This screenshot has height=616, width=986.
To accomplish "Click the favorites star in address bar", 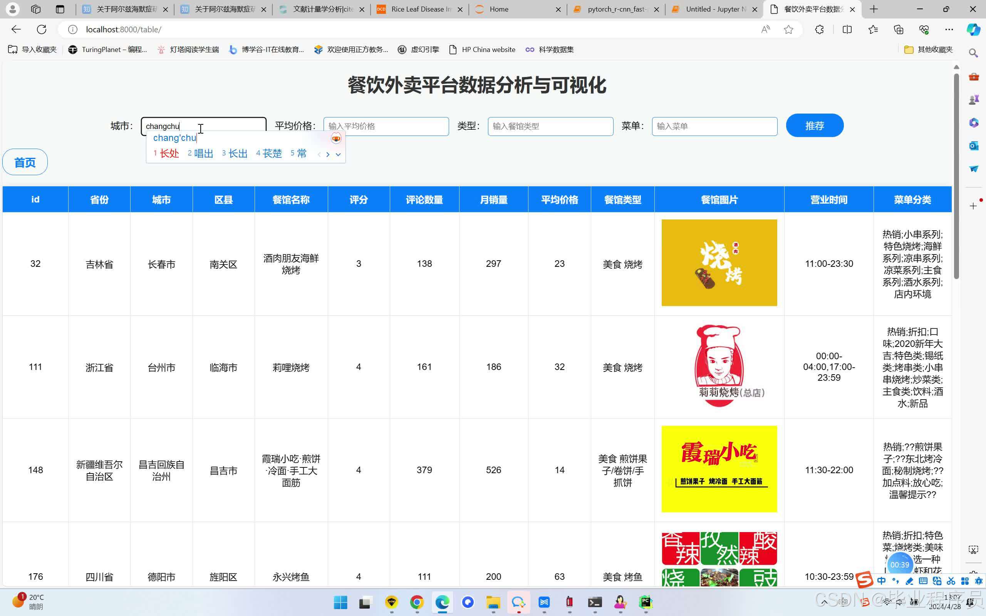I will coord(788,29).
